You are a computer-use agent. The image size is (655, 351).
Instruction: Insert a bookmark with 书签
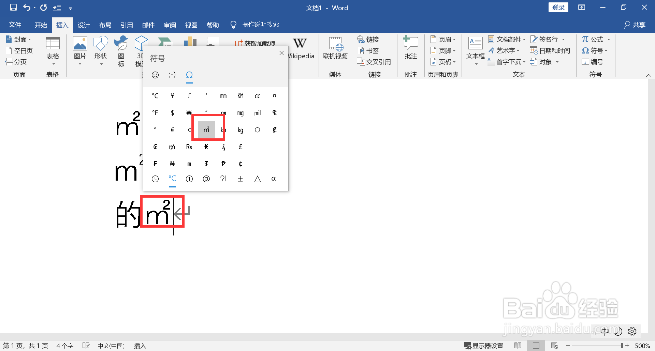click(x=368, y=50)
